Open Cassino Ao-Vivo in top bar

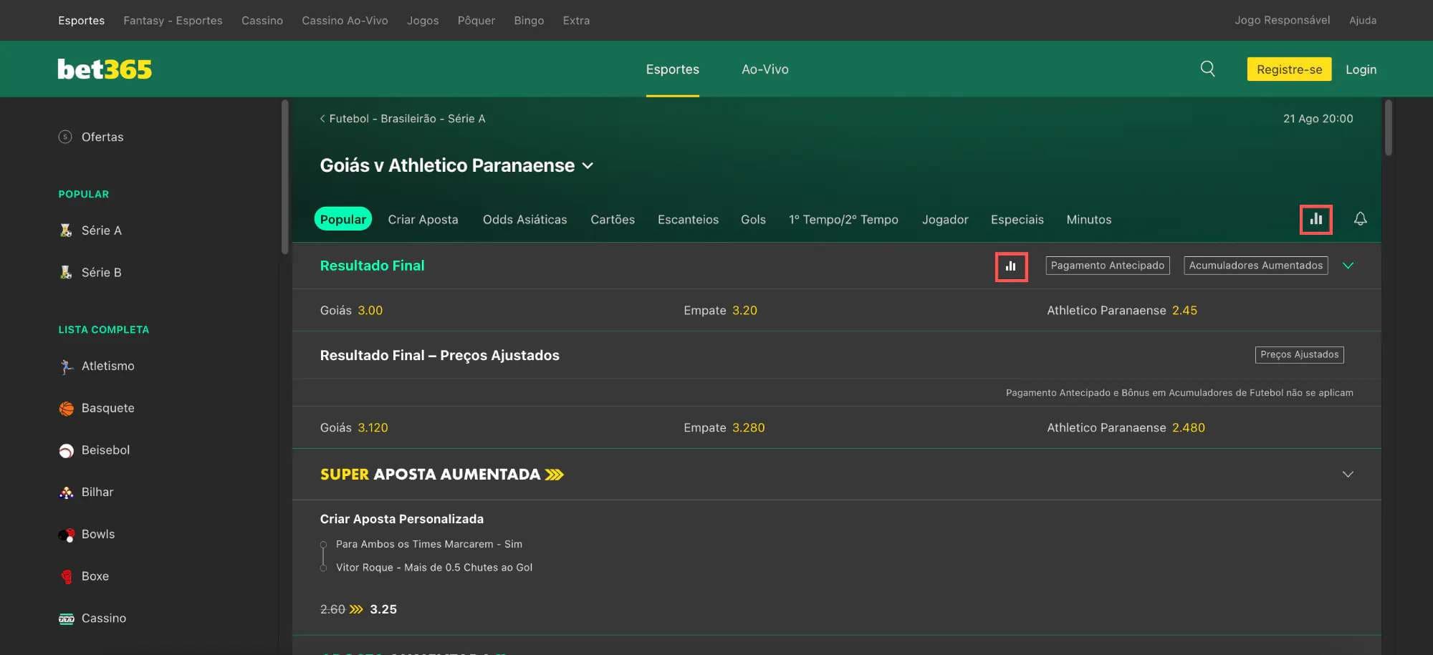[345, 21]
